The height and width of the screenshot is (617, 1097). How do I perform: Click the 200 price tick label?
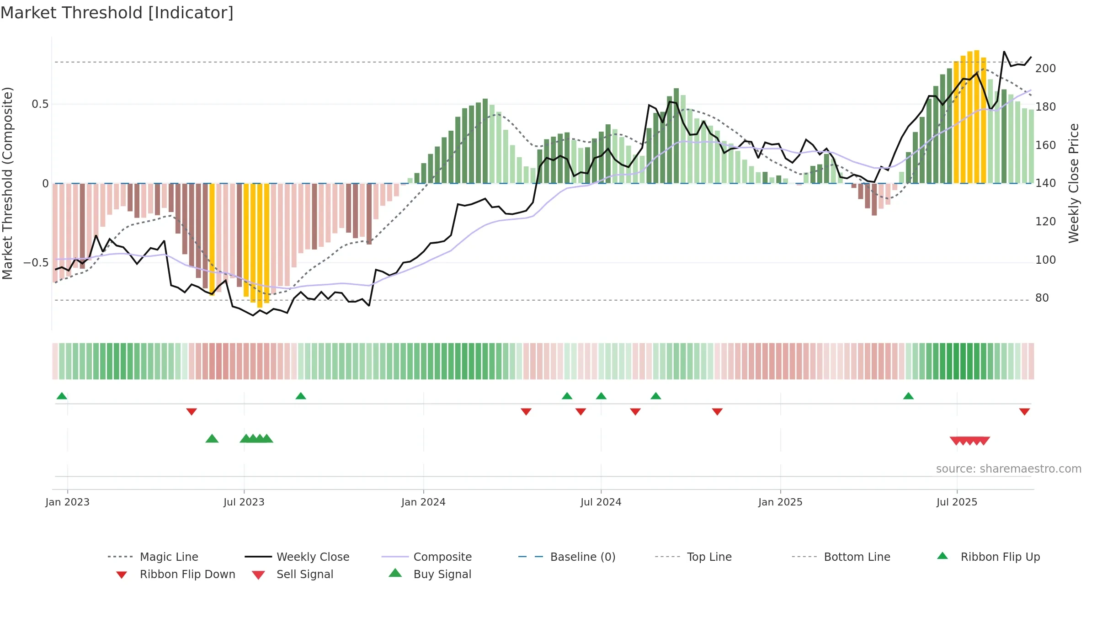click(x=1046, y=69)
